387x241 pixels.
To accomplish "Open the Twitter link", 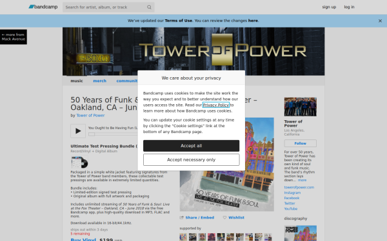I will (290, 203).
